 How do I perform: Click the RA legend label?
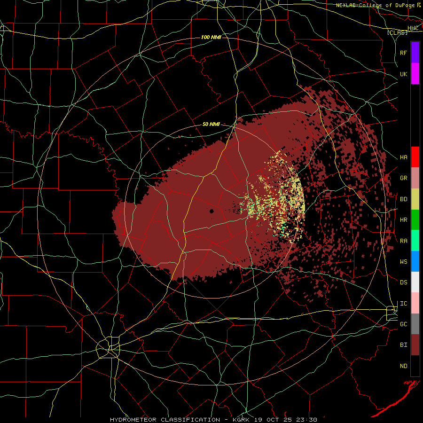pyautogui.click(x=403, y=241)
